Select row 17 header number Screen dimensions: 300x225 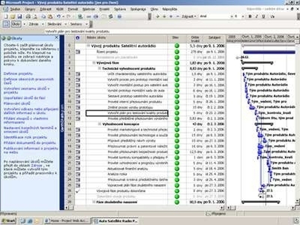(70, 140)
